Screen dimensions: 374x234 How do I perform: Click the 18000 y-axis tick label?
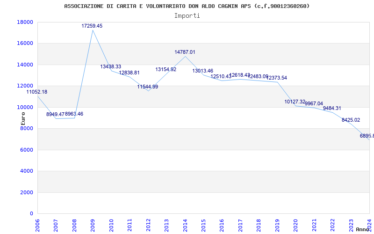[x=25, y=22]
